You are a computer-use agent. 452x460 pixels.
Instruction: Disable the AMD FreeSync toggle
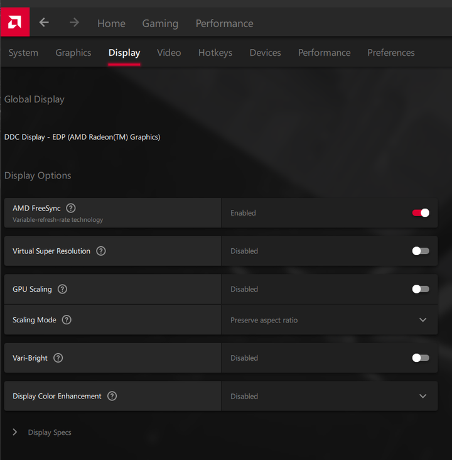(x=421, y=212)
